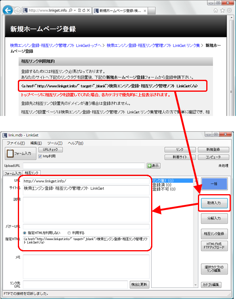Close the 新規ホームページ登録 browser tab
The width and height of the screenshot is (236, 299).
point(145,11)
